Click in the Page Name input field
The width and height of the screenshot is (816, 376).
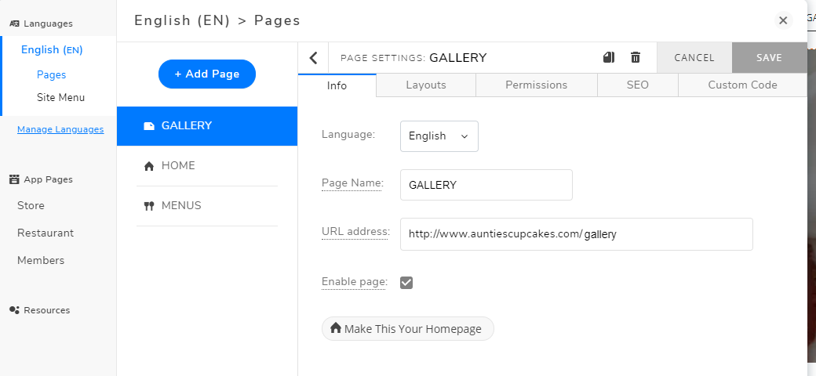[486, 185]
